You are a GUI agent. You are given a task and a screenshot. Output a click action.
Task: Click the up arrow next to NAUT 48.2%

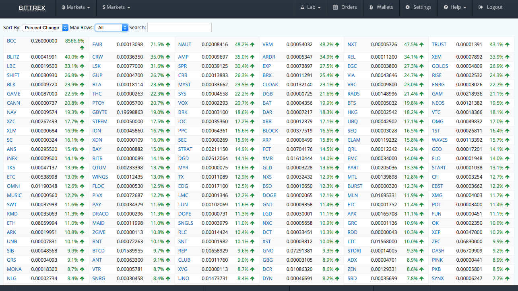(252, 45)
